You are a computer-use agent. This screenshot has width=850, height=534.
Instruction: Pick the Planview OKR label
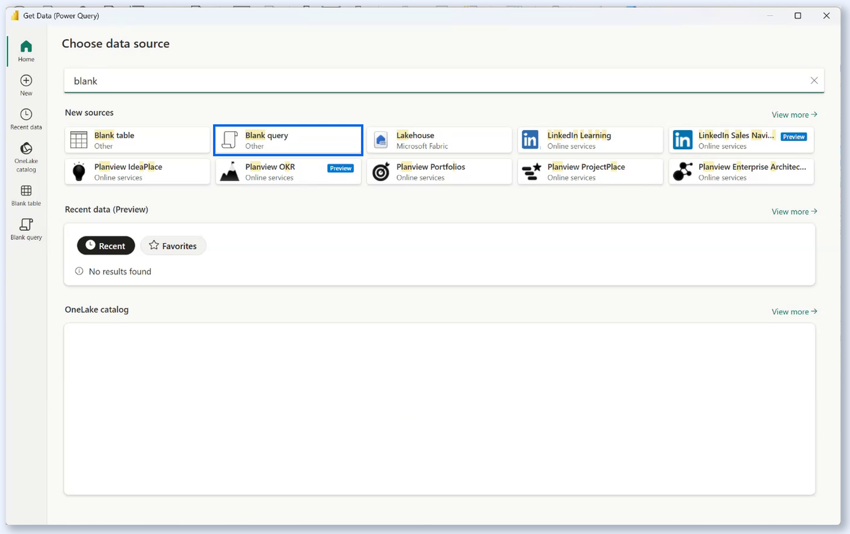click(x=270, y=167)
